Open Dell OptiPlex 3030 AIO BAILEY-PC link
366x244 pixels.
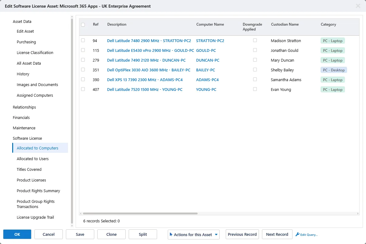(149, 70)
